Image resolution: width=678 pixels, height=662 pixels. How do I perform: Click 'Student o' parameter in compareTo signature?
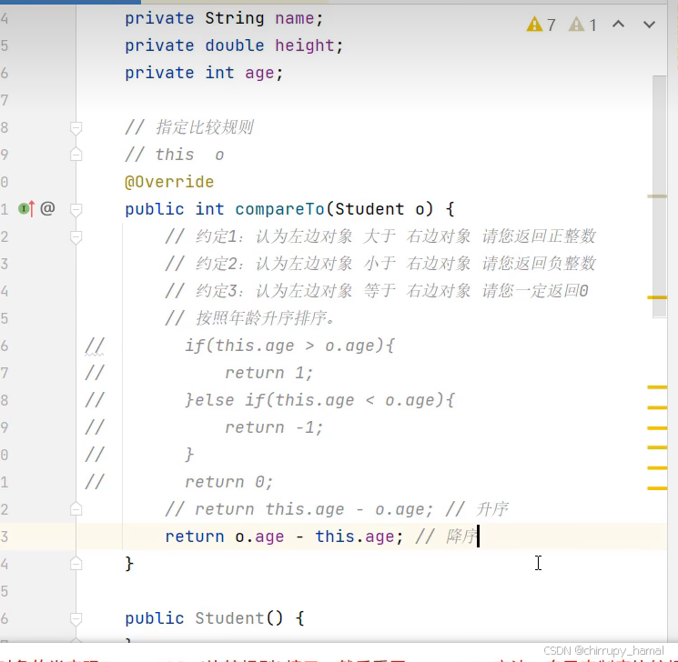pyautogui.click(x=380, y=209)
